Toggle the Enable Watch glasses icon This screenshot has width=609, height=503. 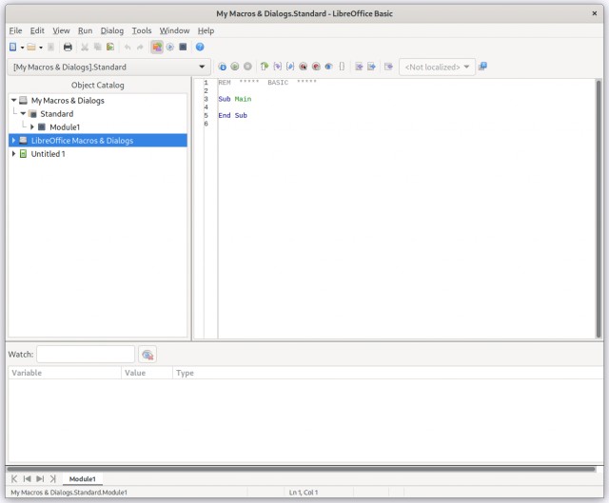(328, 67)
